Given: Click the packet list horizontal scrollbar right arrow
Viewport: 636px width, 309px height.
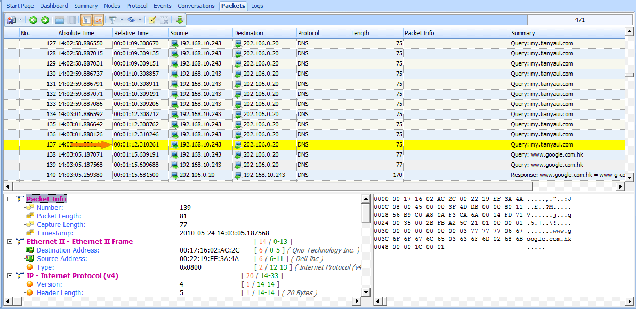Looking at the screenshot, I should (x=621, y=186).
